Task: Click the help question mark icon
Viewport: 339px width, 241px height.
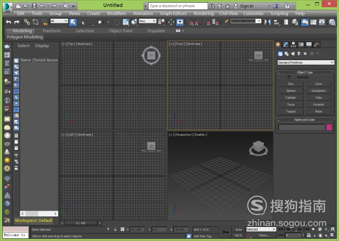Action: click(287, 6)
